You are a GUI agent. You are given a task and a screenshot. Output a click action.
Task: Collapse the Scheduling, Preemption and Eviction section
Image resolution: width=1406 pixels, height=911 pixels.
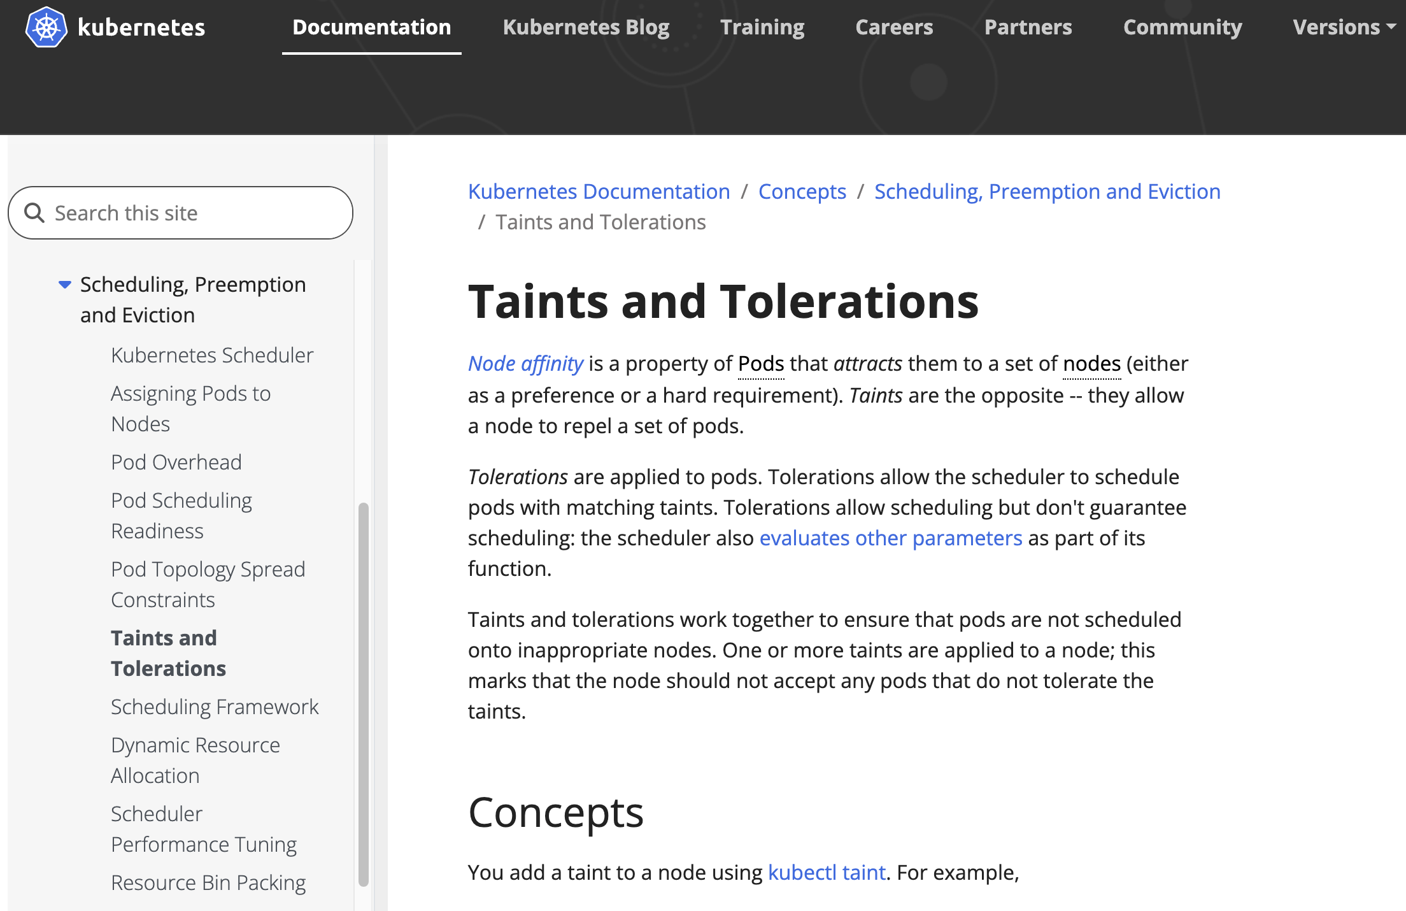coord(65,284)
